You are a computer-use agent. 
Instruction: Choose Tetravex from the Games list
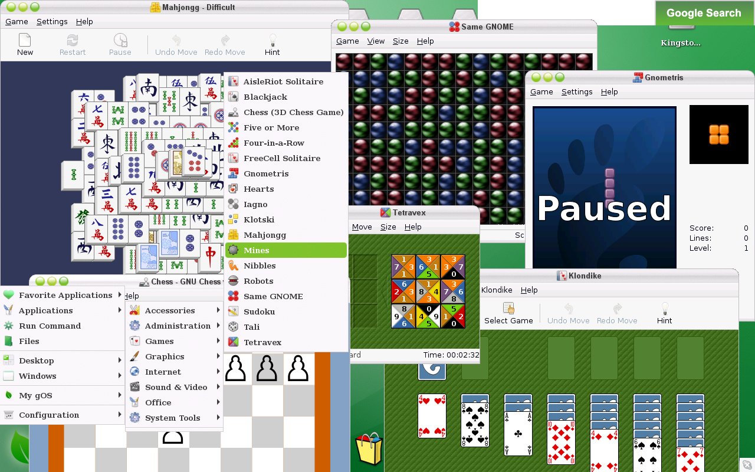(x=287, y=342)
